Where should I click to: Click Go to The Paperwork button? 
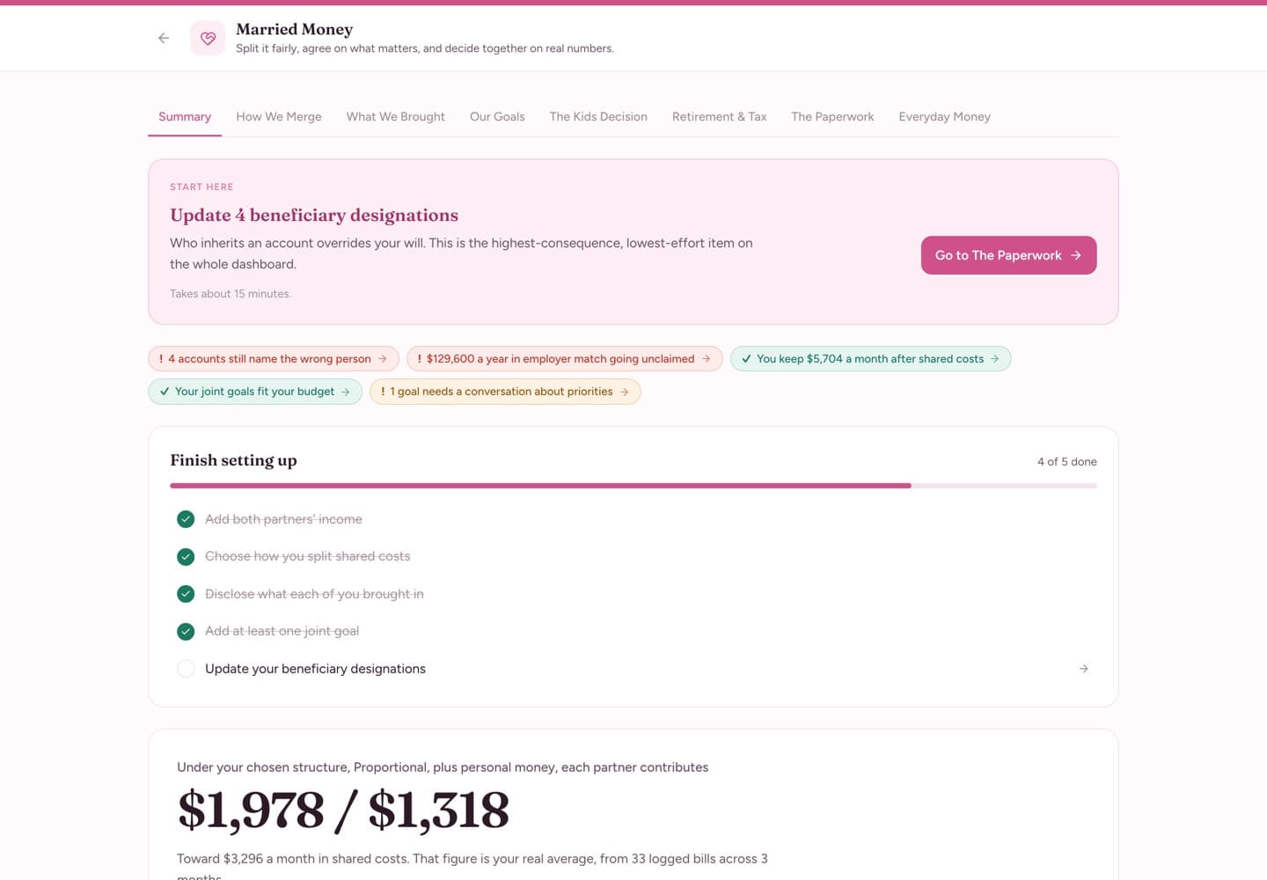(x=1008, y=255)
